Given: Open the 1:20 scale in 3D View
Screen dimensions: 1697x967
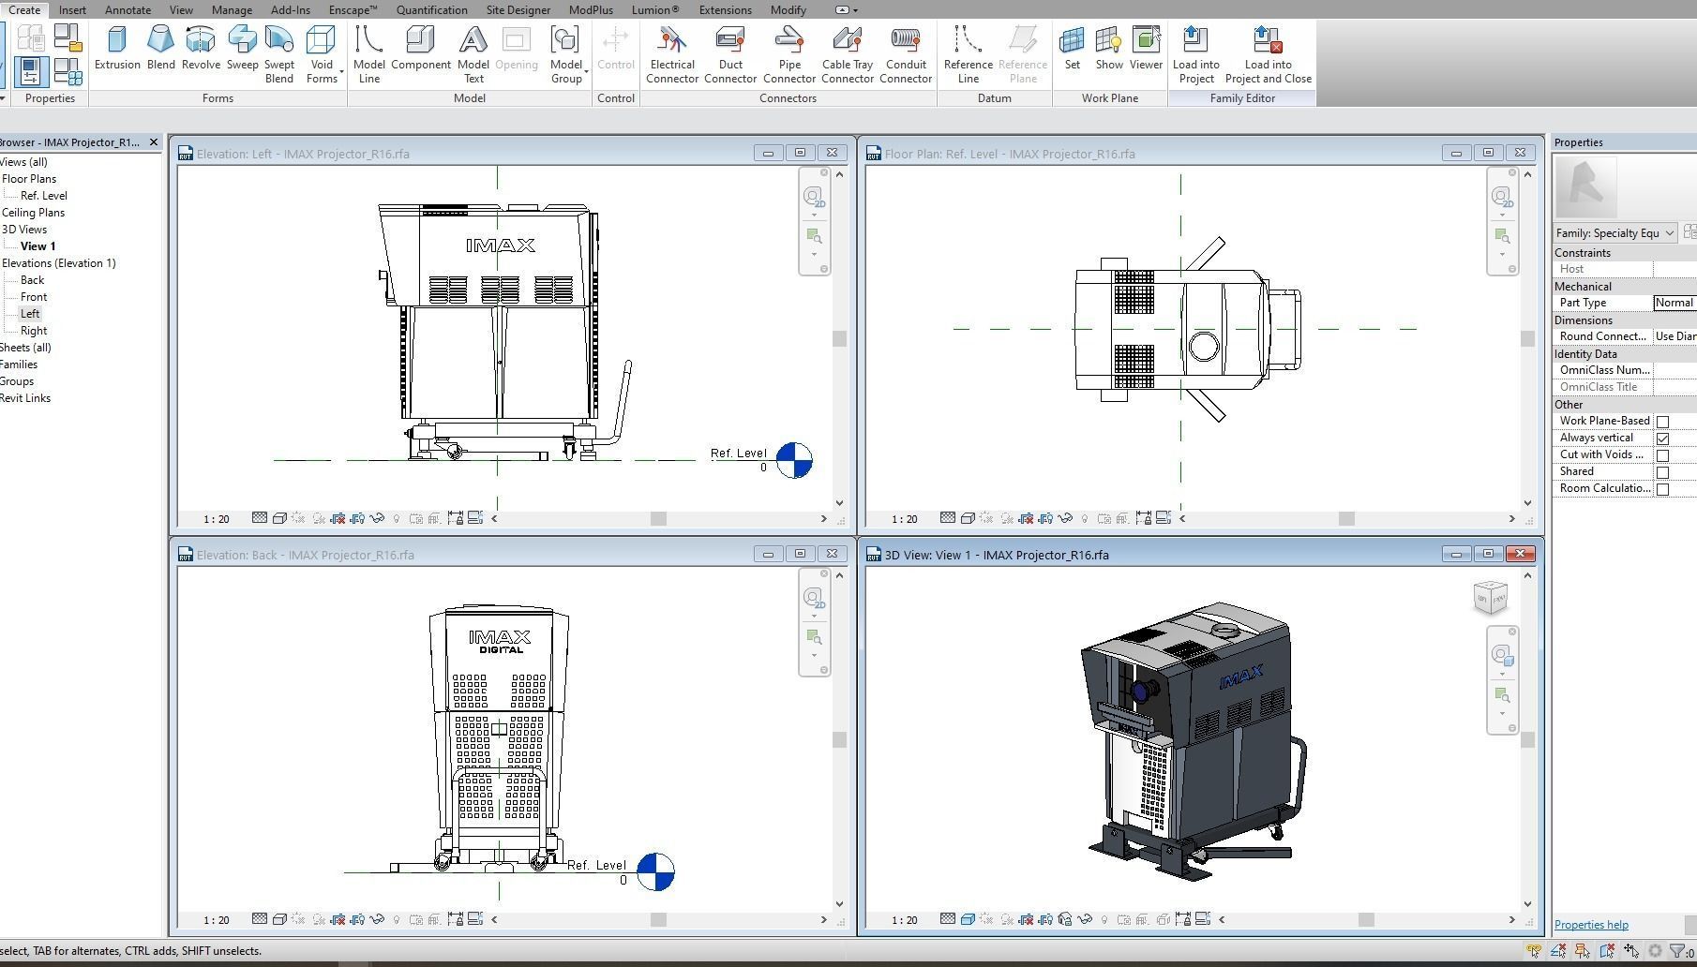Looking at the screenshot, I should point(904,920).
